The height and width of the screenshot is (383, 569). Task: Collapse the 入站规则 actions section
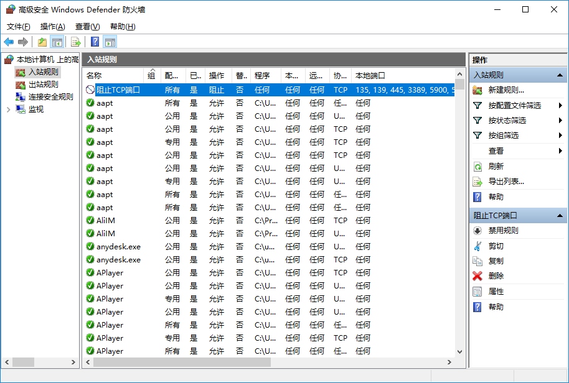560,75
